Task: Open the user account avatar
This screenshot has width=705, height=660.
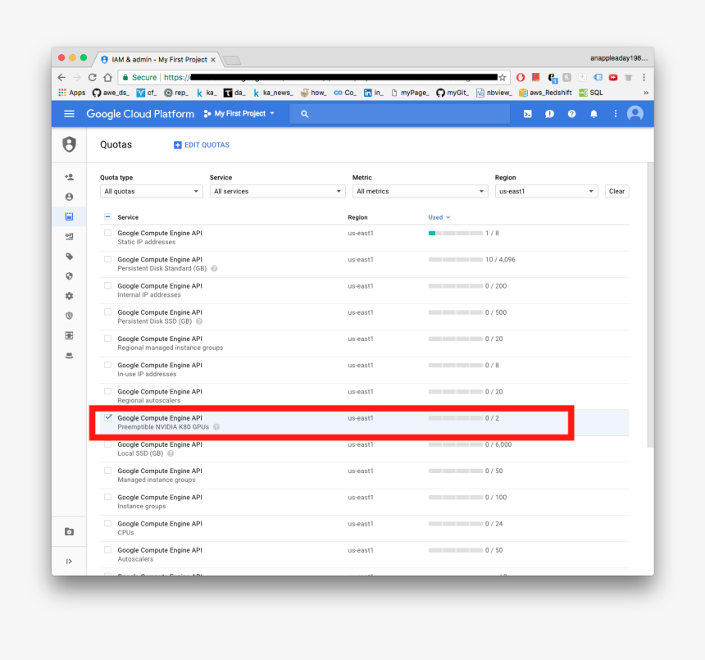Action: tap(635, 114)
